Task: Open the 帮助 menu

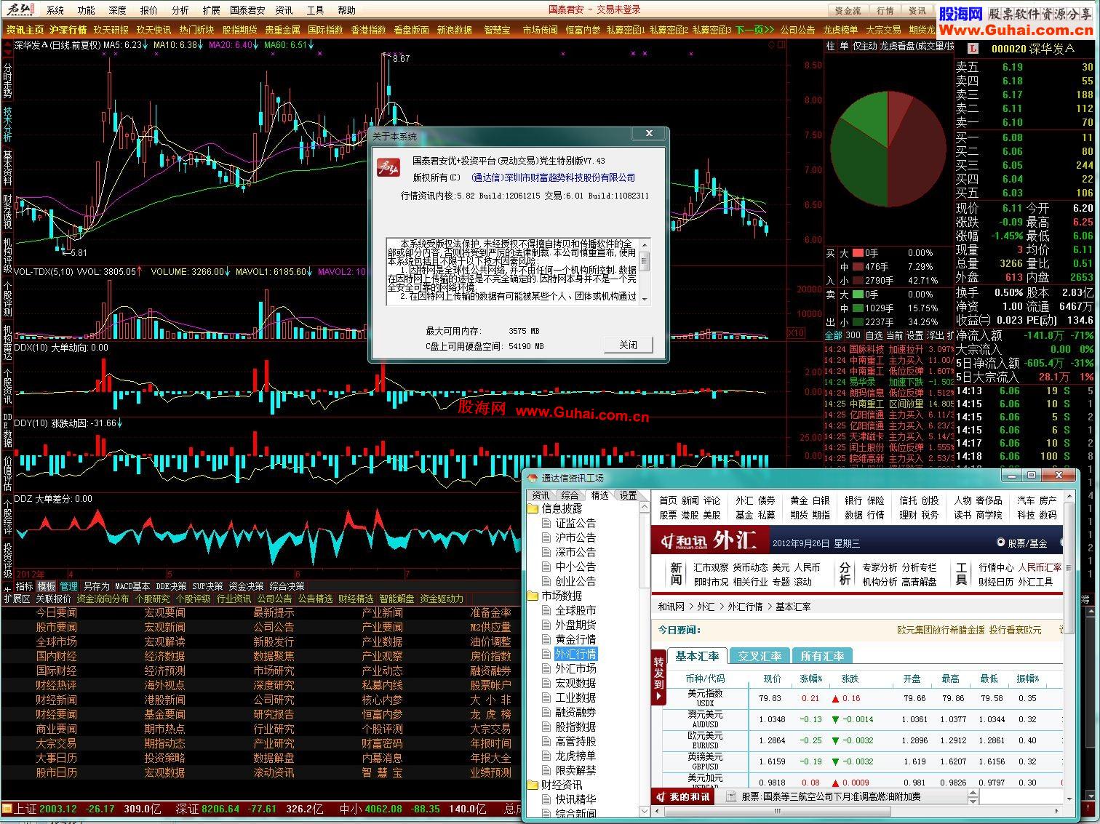Action: (x=347, y=10)
